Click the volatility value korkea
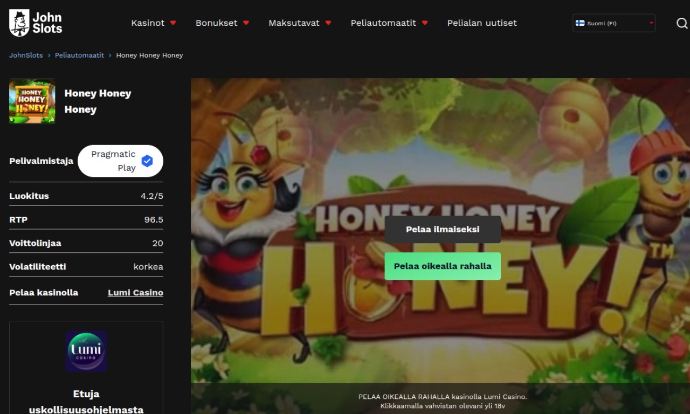This screenshot has height=414, width=690. click(x=148, y=267)
